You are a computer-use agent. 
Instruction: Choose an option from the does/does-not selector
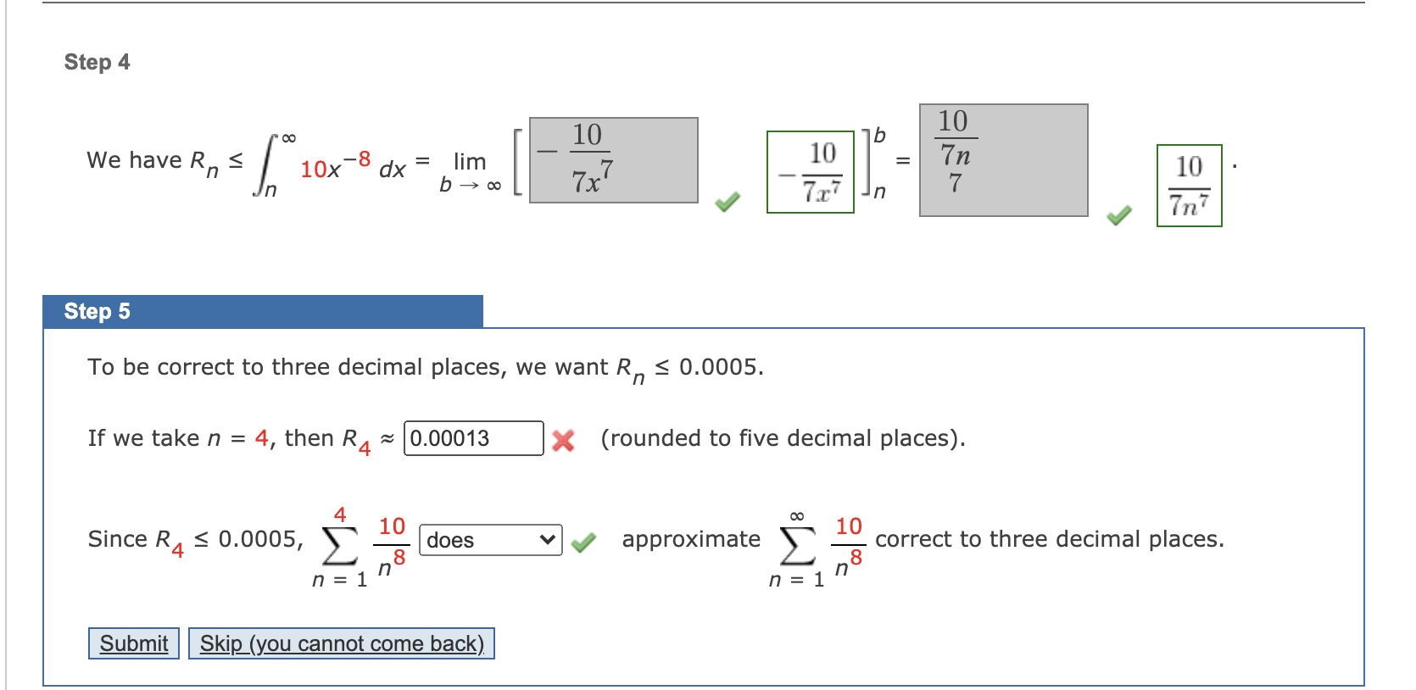(x=489, y=539)
